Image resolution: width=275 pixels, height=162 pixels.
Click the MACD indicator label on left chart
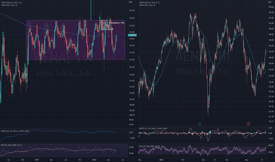click(x=15, y=131)
